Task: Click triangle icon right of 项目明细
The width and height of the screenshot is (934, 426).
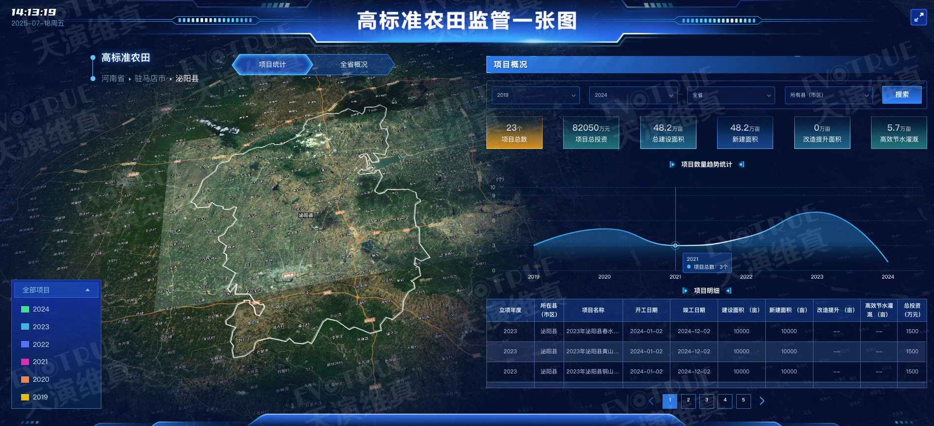Action: [x=729, y=291]
